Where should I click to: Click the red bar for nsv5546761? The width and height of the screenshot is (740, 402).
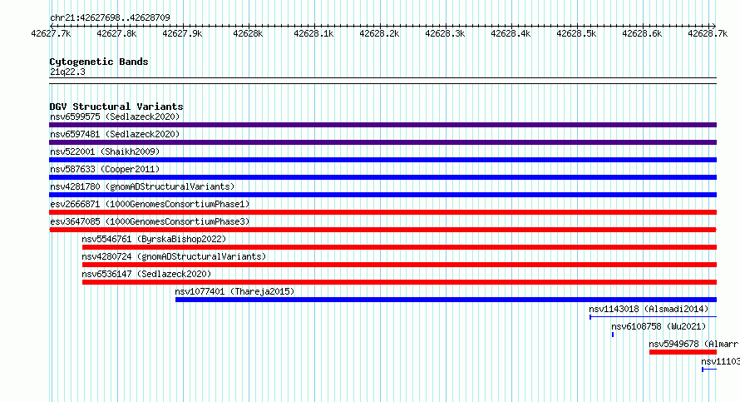[399, 247]
